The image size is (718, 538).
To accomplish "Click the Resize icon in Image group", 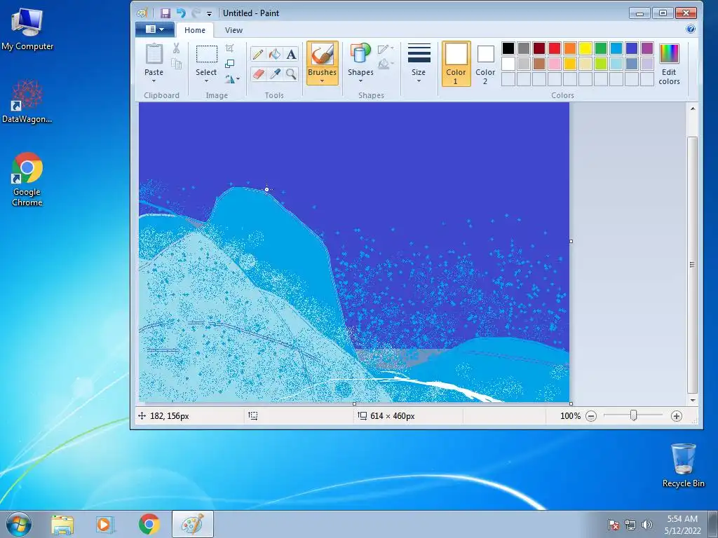I will tap(230, 64).
